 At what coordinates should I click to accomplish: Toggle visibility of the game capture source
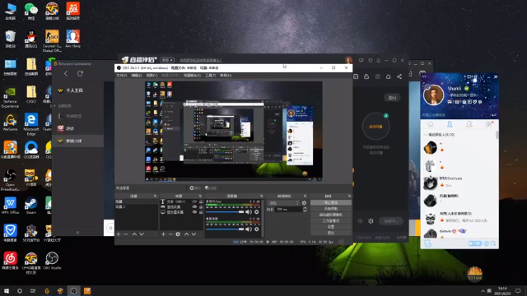tap(194, 207)
